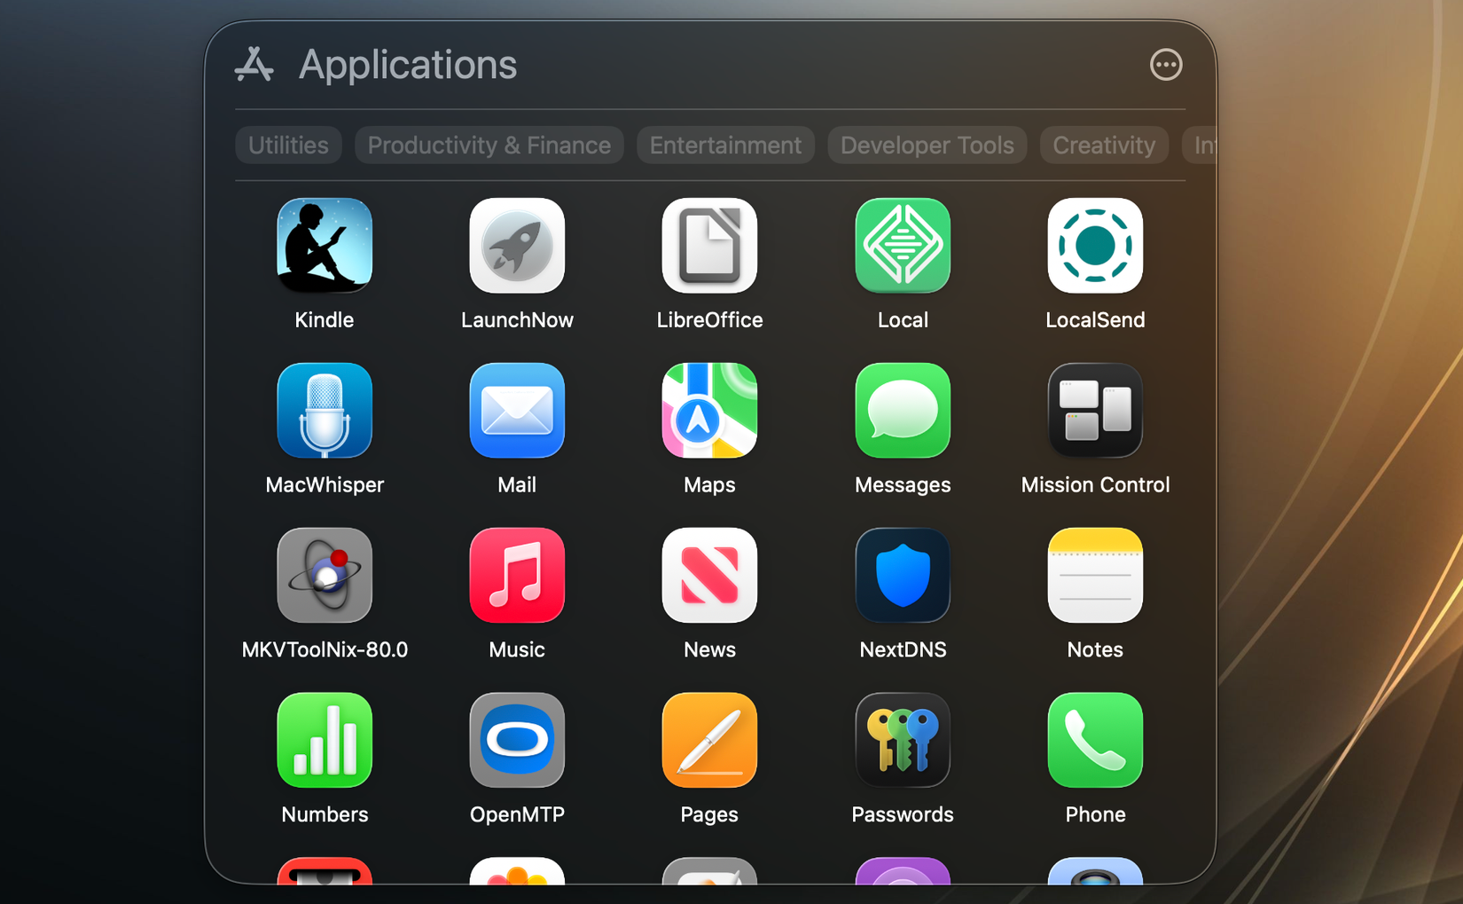The image size is (1463, 904).
Task: Switch to the Utilities category
Action: tap(287, 145)
